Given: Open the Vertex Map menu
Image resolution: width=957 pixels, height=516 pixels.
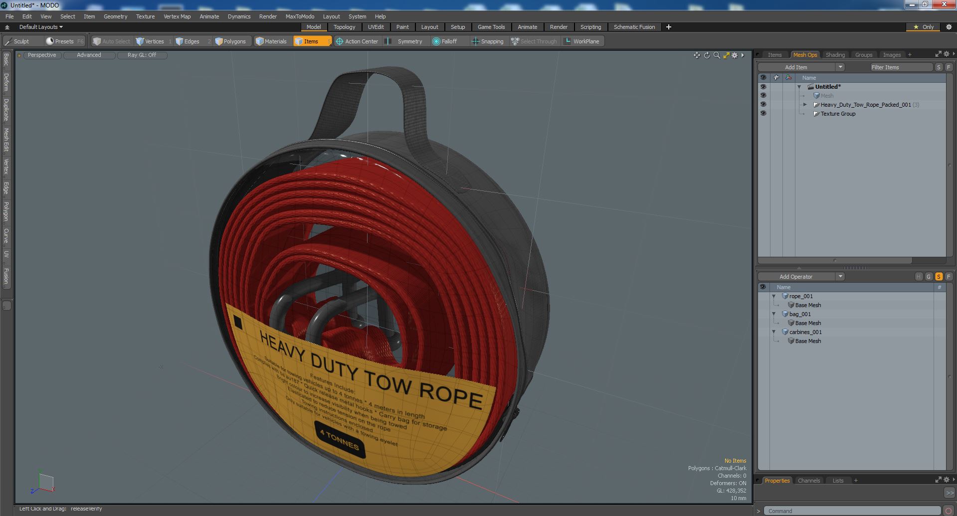Looking at the screenshot, I should click(x=177, y=16).
